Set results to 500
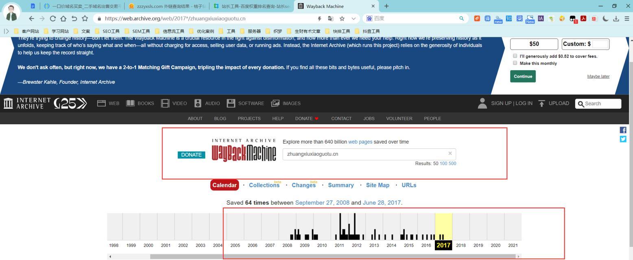This screenshot has height=260, width=633. pos(452,163)
